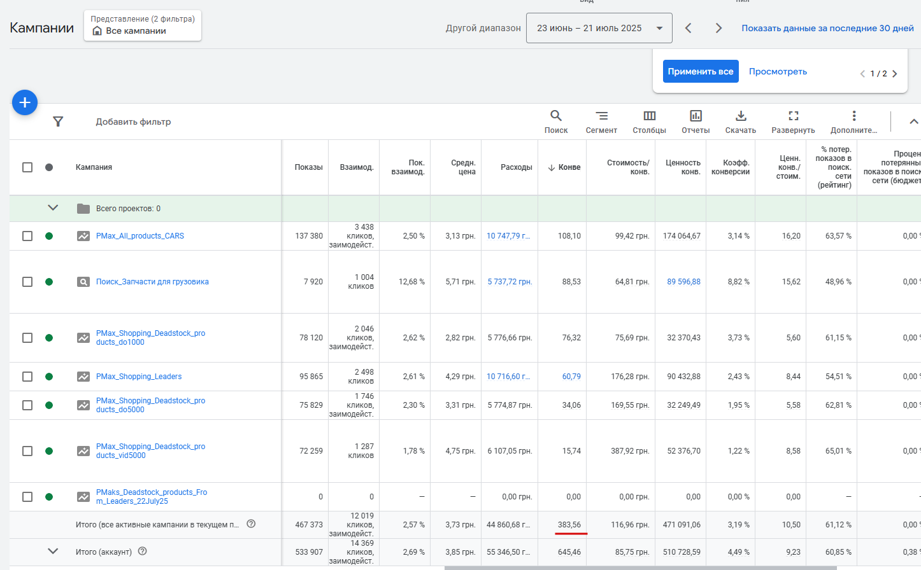Go to next date range arrow
Viewport: 921px width, 570px height.
(718, 28)
